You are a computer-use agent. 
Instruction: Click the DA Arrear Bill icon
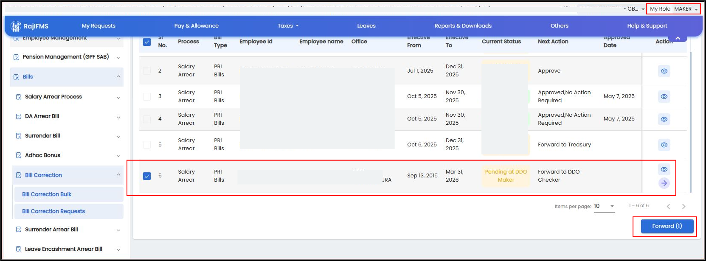(18, 116)
